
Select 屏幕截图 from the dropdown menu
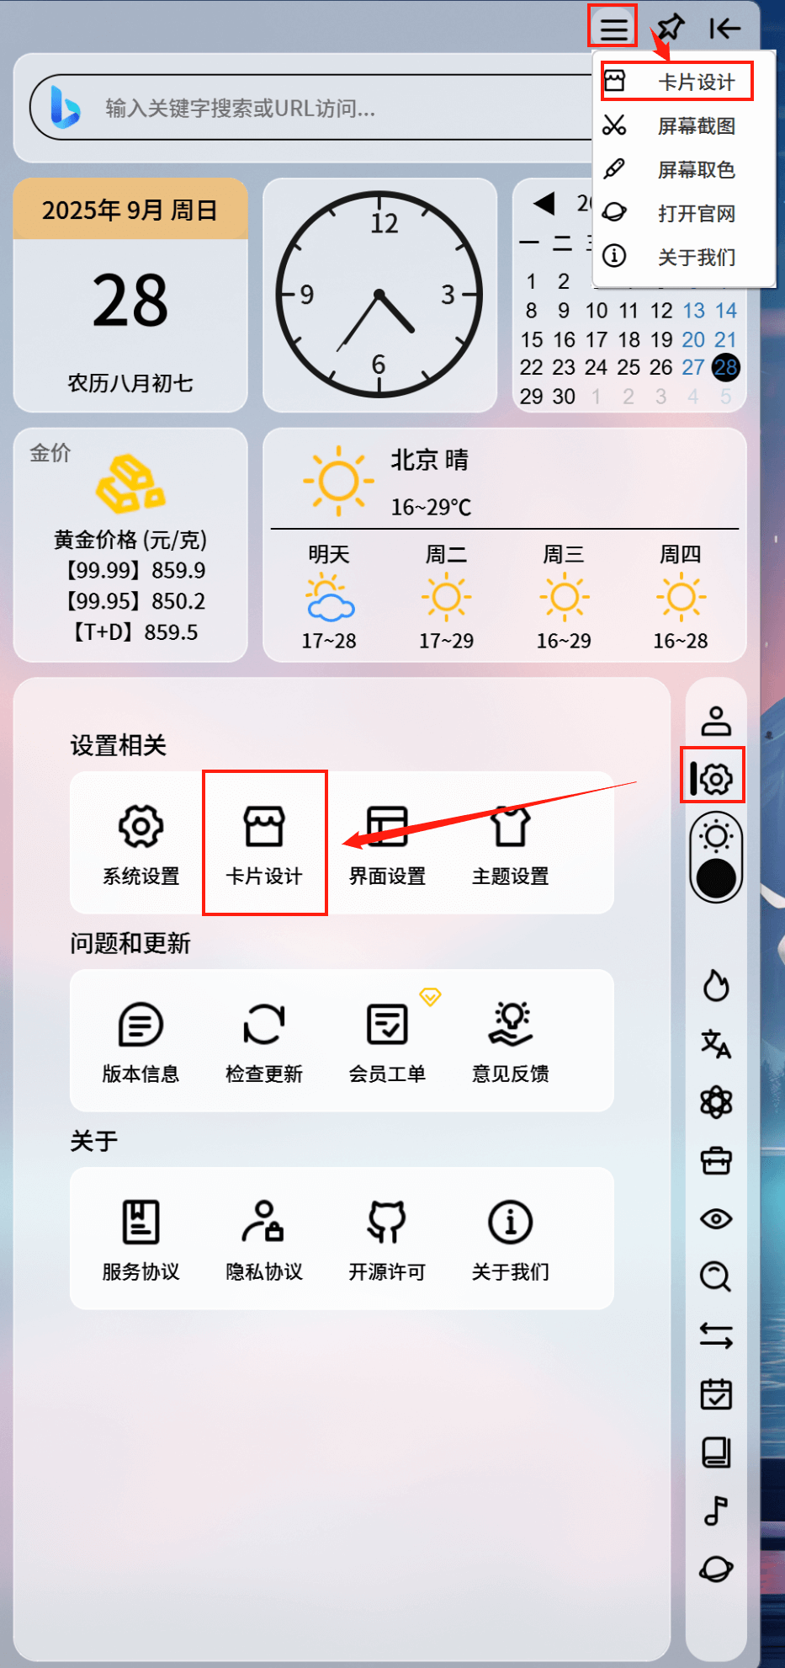pyautogui.click(x=683, y=126)
